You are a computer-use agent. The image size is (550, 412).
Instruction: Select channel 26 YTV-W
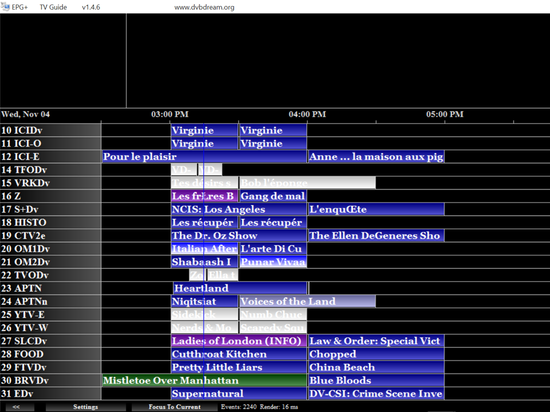click(x=50, y=328)
